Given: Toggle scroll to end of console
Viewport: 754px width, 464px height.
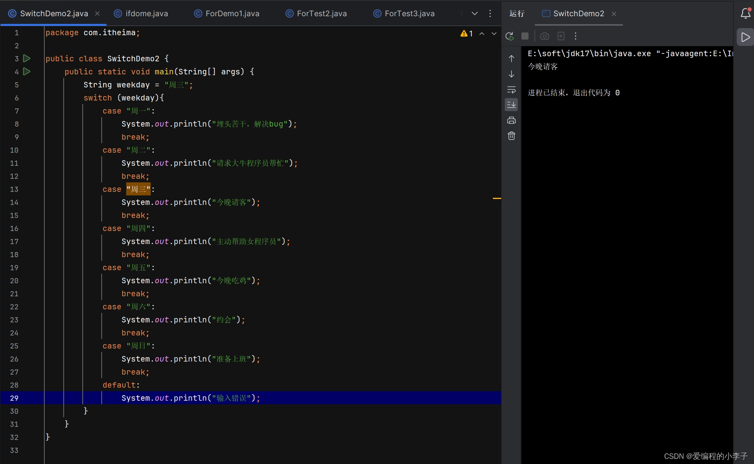Looking at the screenshot, I should click(x=512, y=105).
